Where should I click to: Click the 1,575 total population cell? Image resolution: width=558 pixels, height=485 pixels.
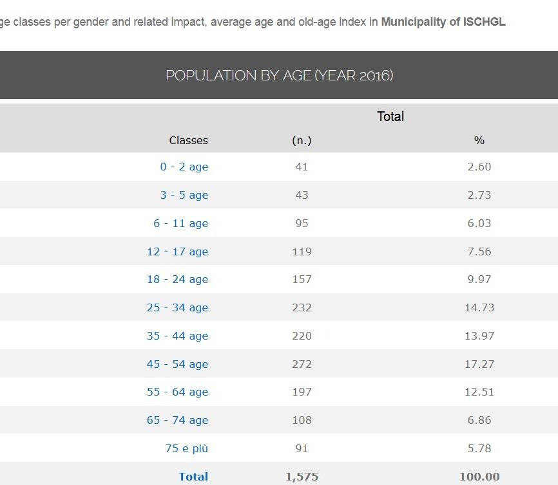(302, 477)
